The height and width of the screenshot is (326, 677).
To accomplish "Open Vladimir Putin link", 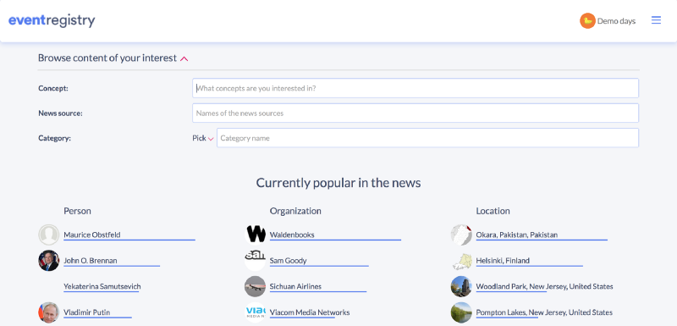I will tap(87, 312).
